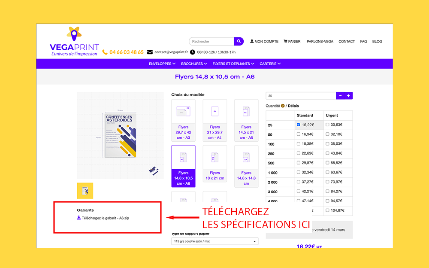Check Standard 29,87€ for quantity 500
The height and width of the screenshot is (268, 429).
[299, 163]
